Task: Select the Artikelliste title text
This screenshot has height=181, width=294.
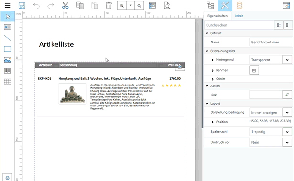Action: pos(56,44)
